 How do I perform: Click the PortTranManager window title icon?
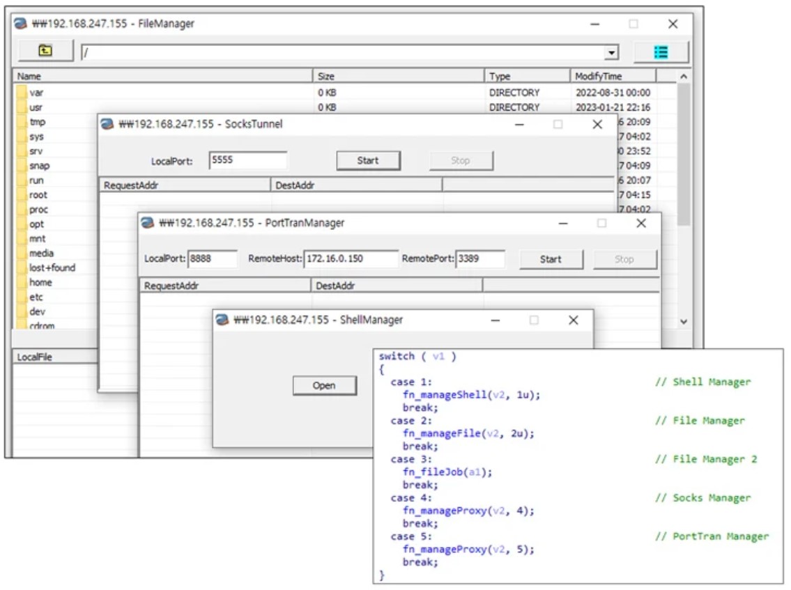147,223
